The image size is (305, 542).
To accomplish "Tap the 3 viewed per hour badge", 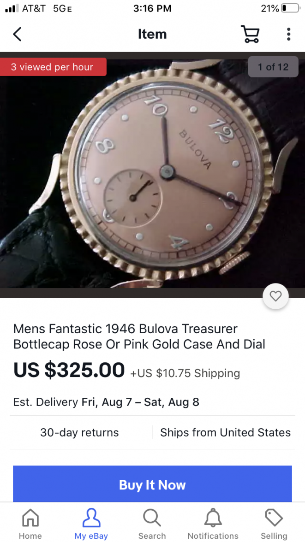I will (53, 67).
